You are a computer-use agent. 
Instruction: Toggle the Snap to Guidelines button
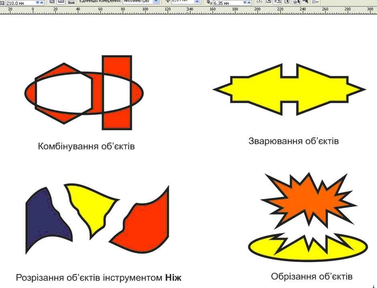click(x=268, y=2)
